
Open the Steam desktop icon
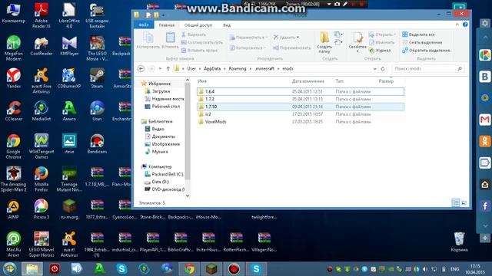coord(97,78)
